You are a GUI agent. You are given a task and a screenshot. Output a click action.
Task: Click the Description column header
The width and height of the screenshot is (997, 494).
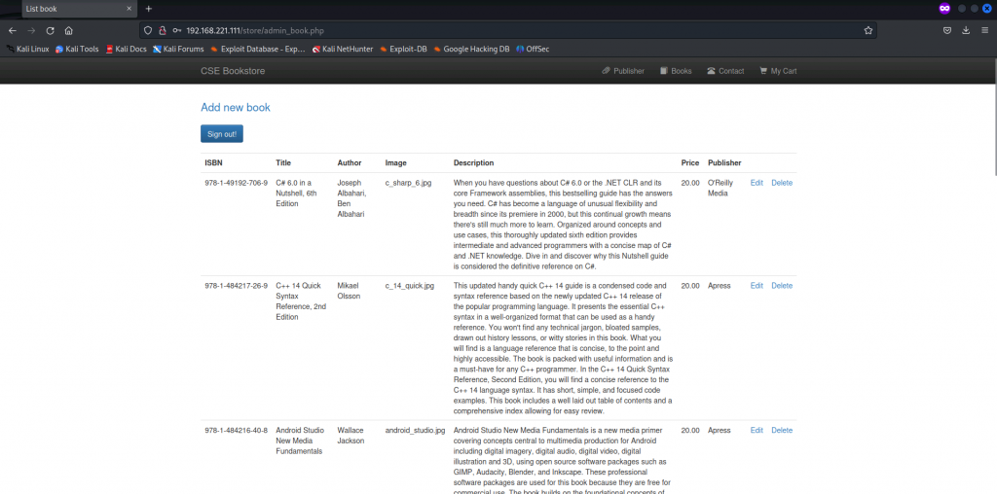point(473,163)
